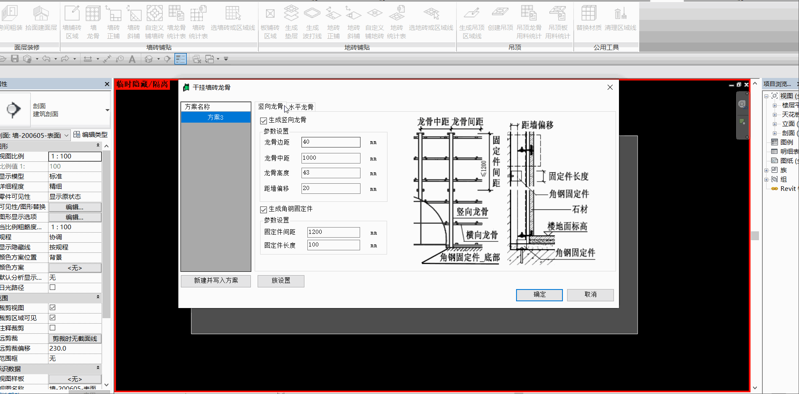Click 自定义铺墙砖 in the ribbon

coord(154,22)
